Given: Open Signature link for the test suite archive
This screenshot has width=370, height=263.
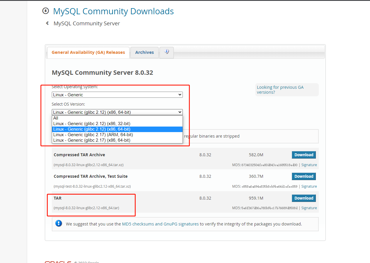Looking at the screenshot, I should (309, 186).
